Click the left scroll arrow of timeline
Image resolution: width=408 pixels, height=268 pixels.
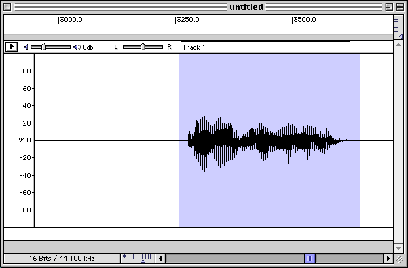(160, 259)
